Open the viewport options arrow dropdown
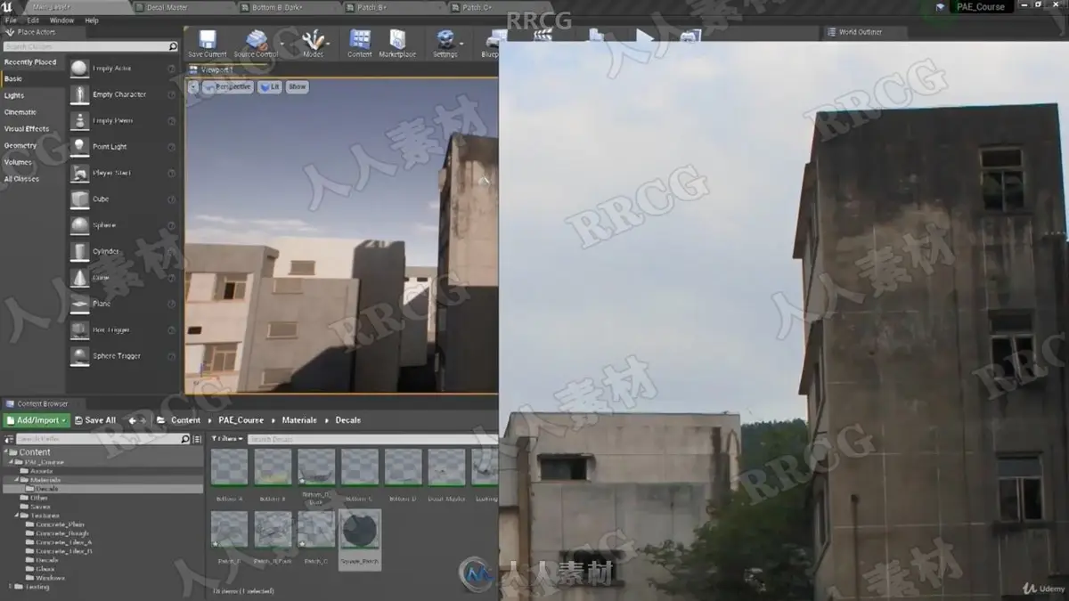 (x=193, y=86)
